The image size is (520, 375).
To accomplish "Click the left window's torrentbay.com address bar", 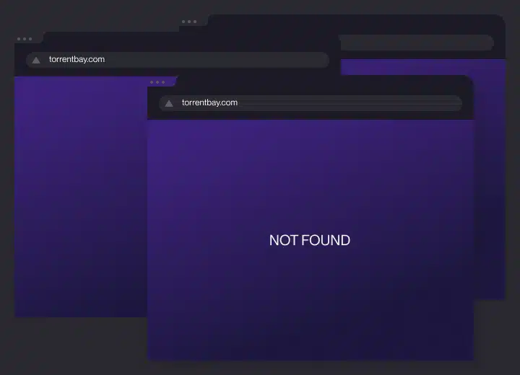I will tap(178, 60).
